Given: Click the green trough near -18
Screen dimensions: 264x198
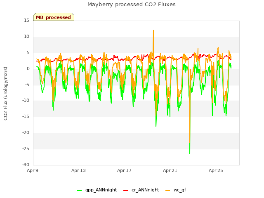Looking at the screenshot, I should coord(156,126).
